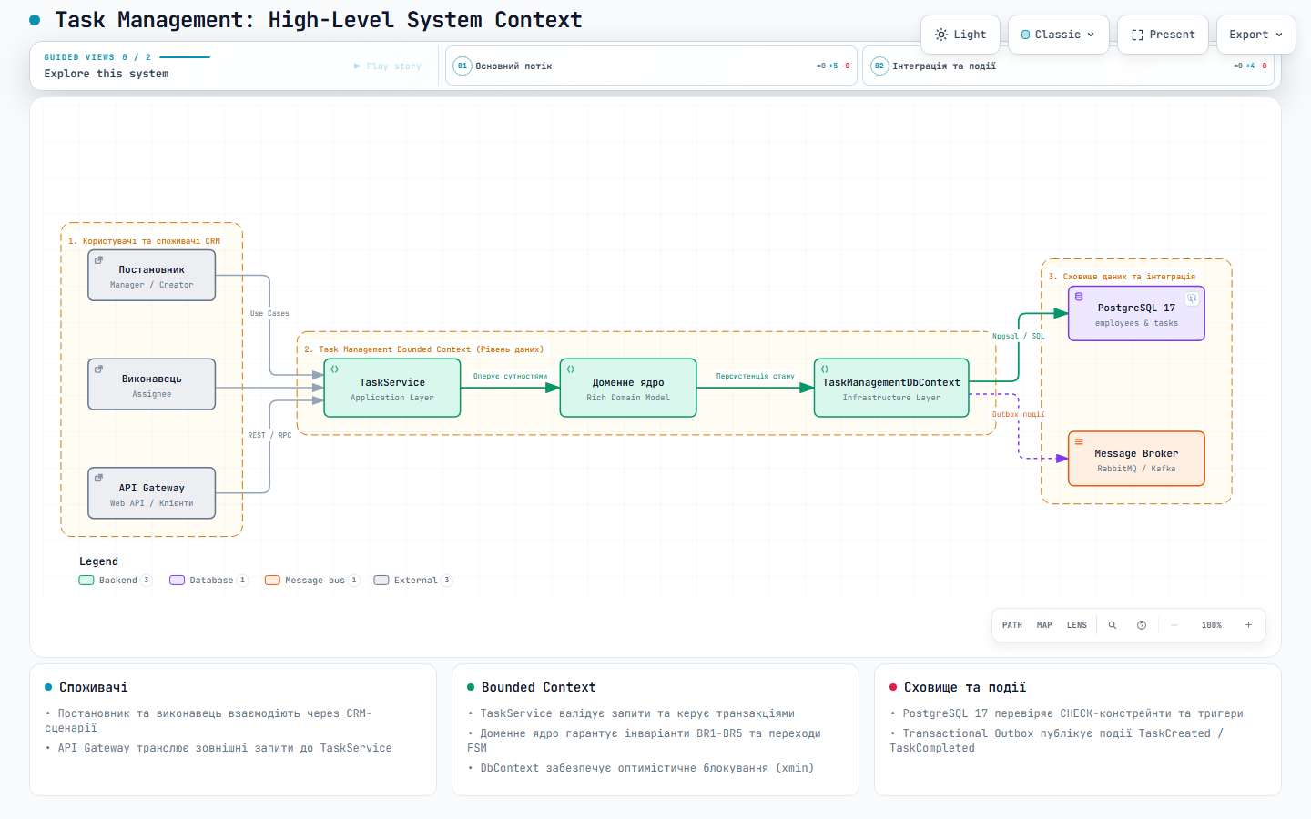Select guided view 01 Основний потік
Image resolution: width=1311 pixels, height=819 pixels.
coord(652,66)
